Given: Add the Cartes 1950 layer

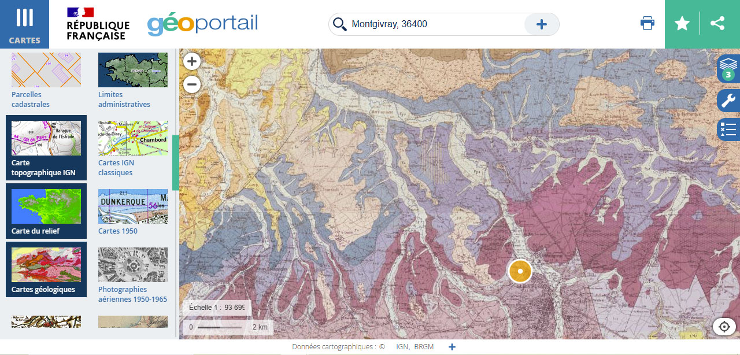Looking at the screenshot, I should point(133,212).
